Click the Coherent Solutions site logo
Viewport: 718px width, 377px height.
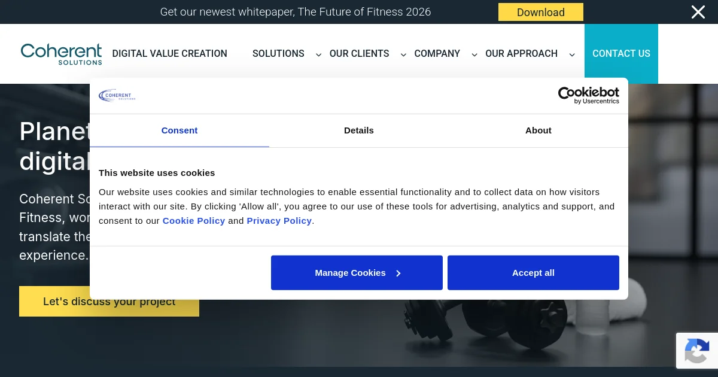(x=61, y=54)
